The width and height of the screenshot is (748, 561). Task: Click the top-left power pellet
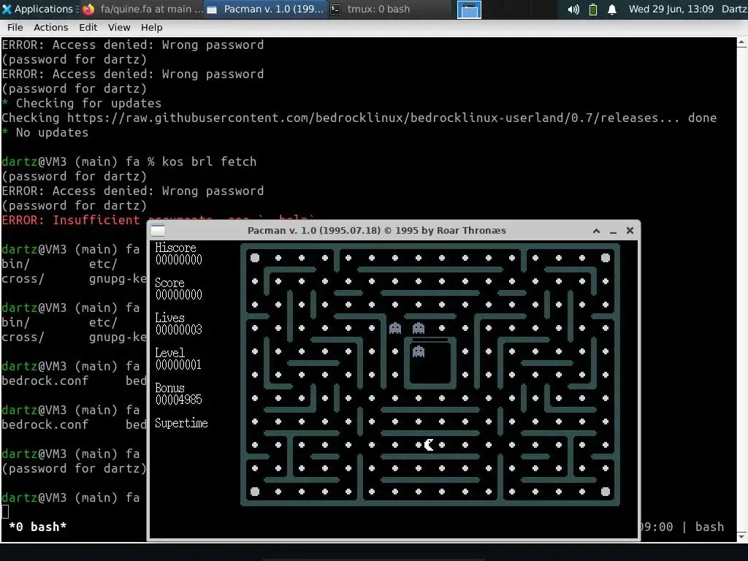tap(255, 258)
